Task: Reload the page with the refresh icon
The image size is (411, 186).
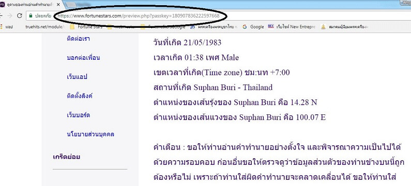Action: click(x=20, y=15)
